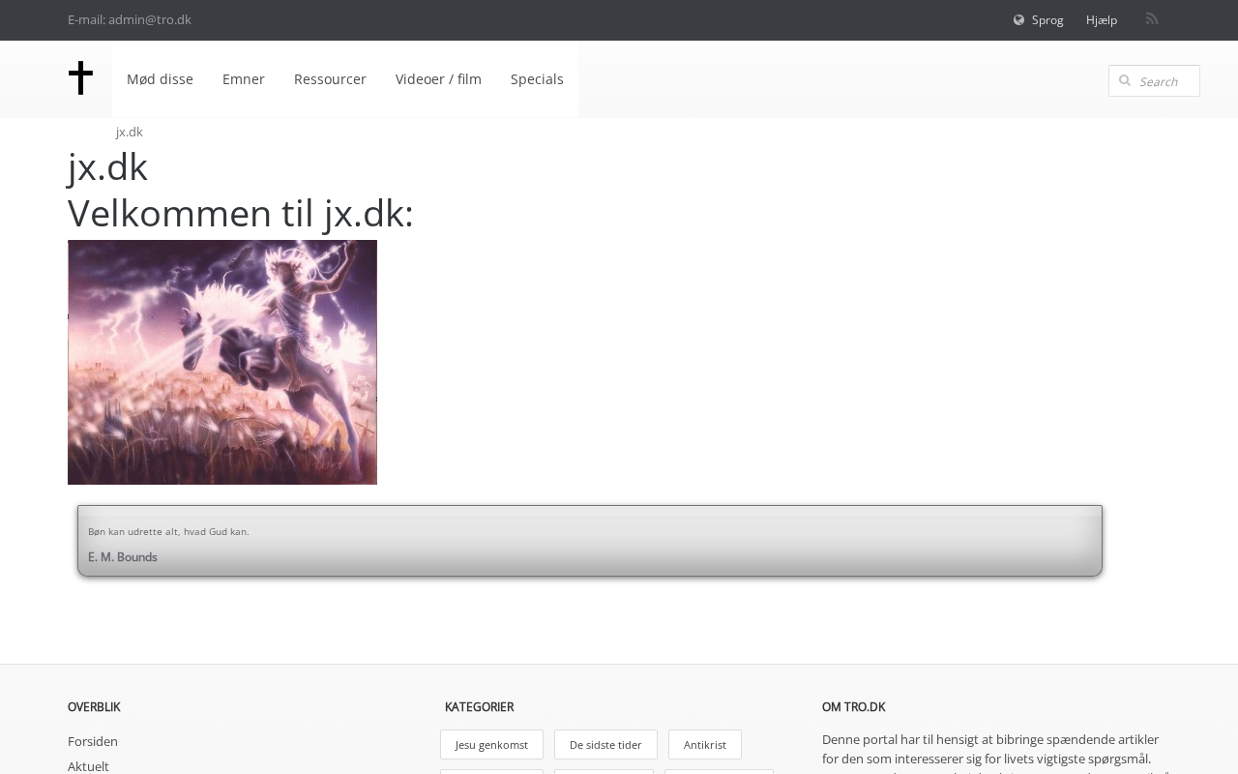Click the RSS feed icon
Screen dimensions: 1238x774
point(1152,19)
